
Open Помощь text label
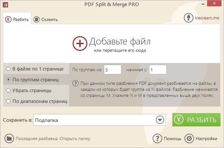[172, 138]
